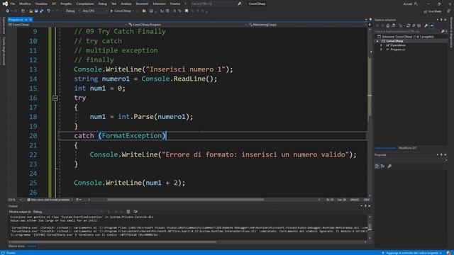Image resolution: width=454 pixels, height=255 pixels.
Task: Open the CorsoCSharp.Program type dropdown
Action: [187, 25]
